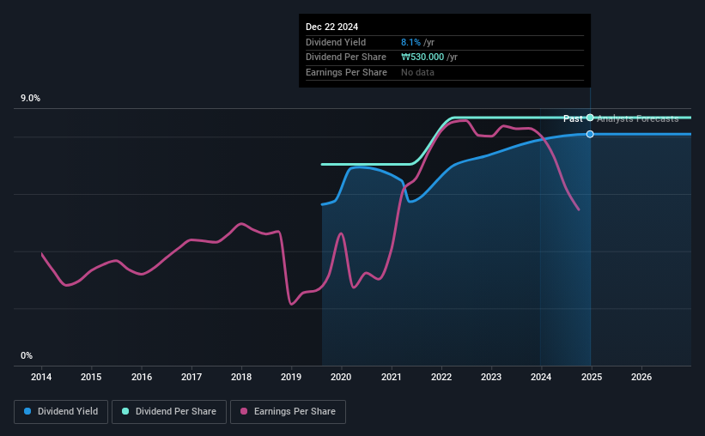This screenshot has height=436, width=705.
Task: Click the tooltip Earnings Per Share row label
Action: pyautogui.click(x=346, y=72)
